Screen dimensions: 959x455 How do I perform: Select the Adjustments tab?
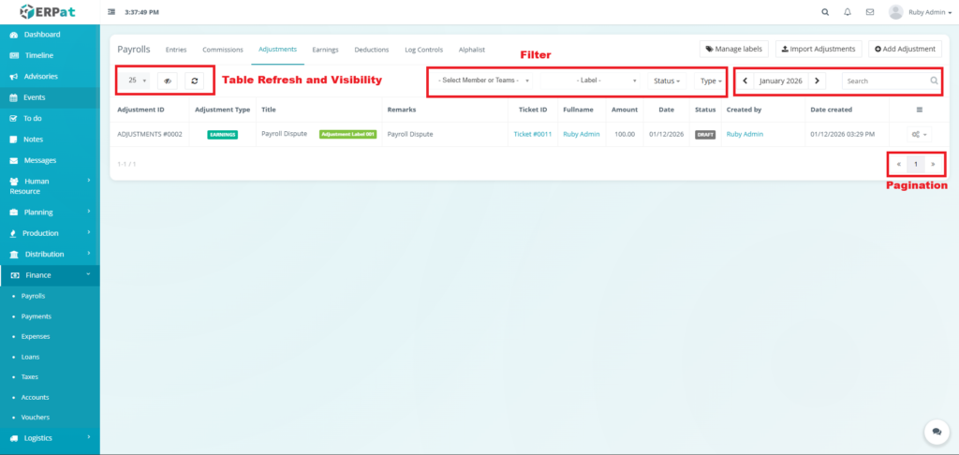coord(277,50)
